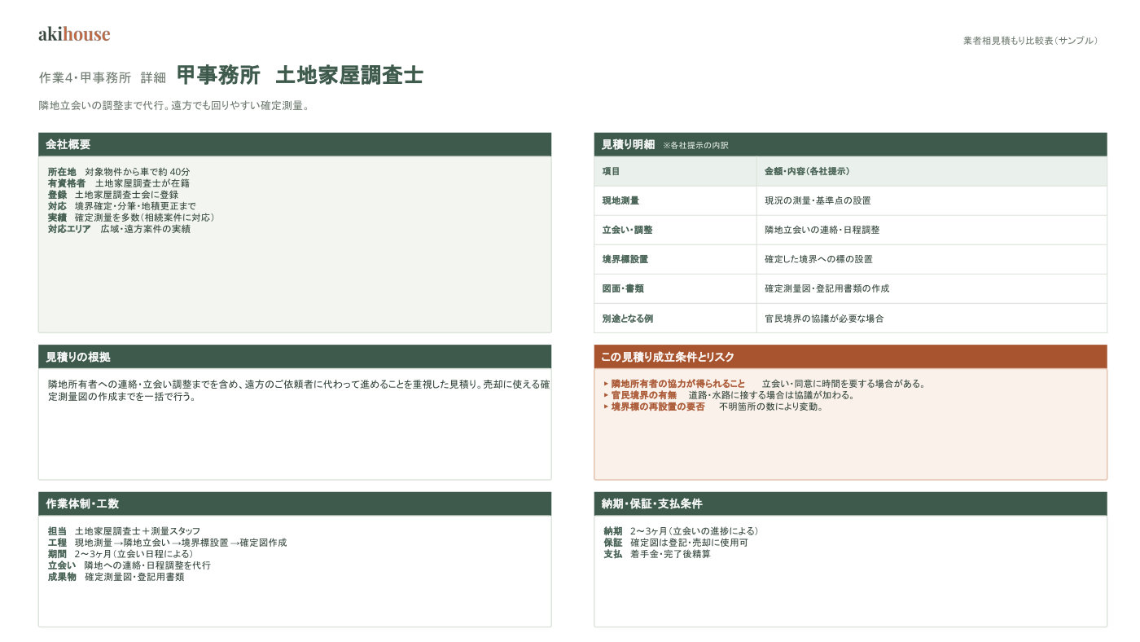Select the 作業4・甲事務所 詳細 breadcrumb text
1140x642 pixels.
tap(103, 77)
